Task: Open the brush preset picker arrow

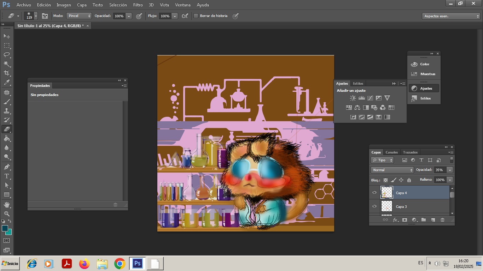Action: tap(36, 16)
